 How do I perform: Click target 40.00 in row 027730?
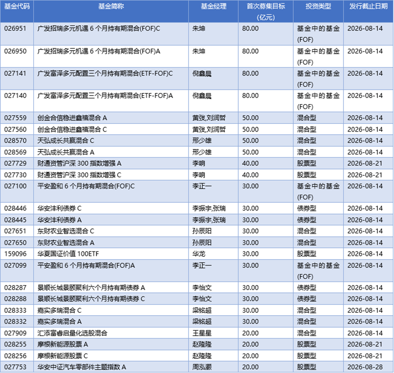pos(250,175)
